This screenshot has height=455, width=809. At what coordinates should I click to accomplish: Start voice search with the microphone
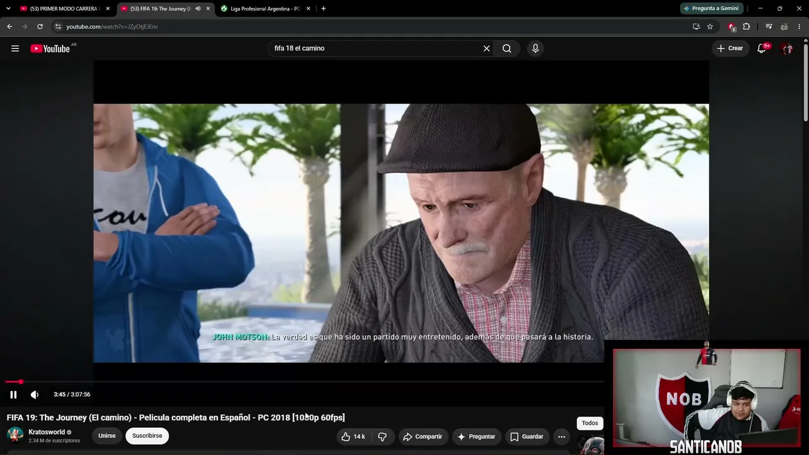[x=535, y=49]
